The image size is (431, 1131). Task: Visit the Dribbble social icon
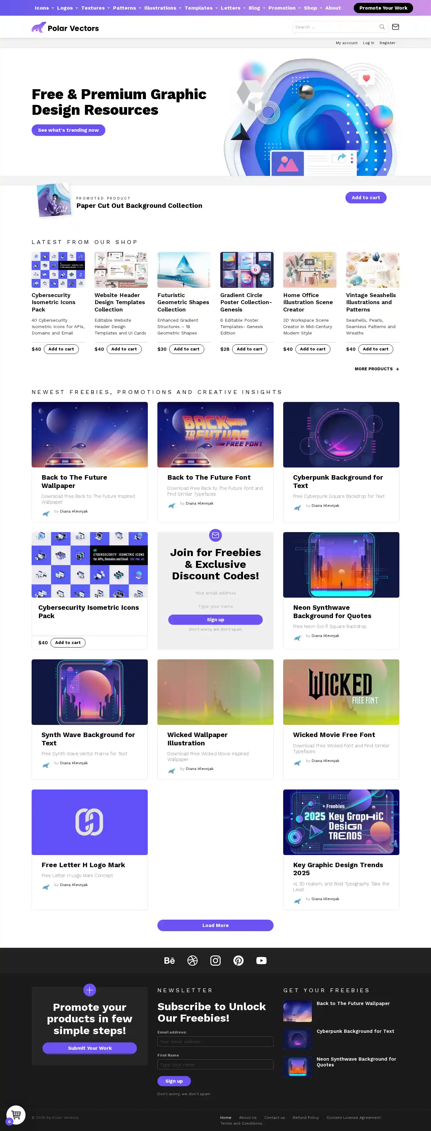click(x=193, y=961)
